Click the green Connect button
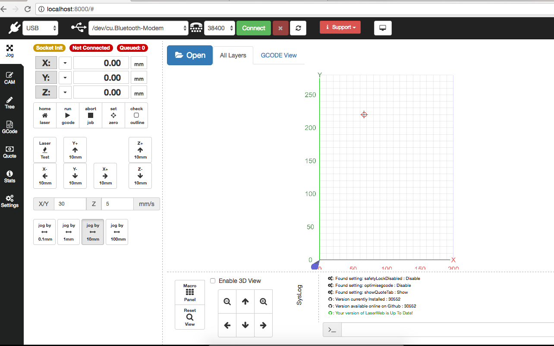 (254, 28)
